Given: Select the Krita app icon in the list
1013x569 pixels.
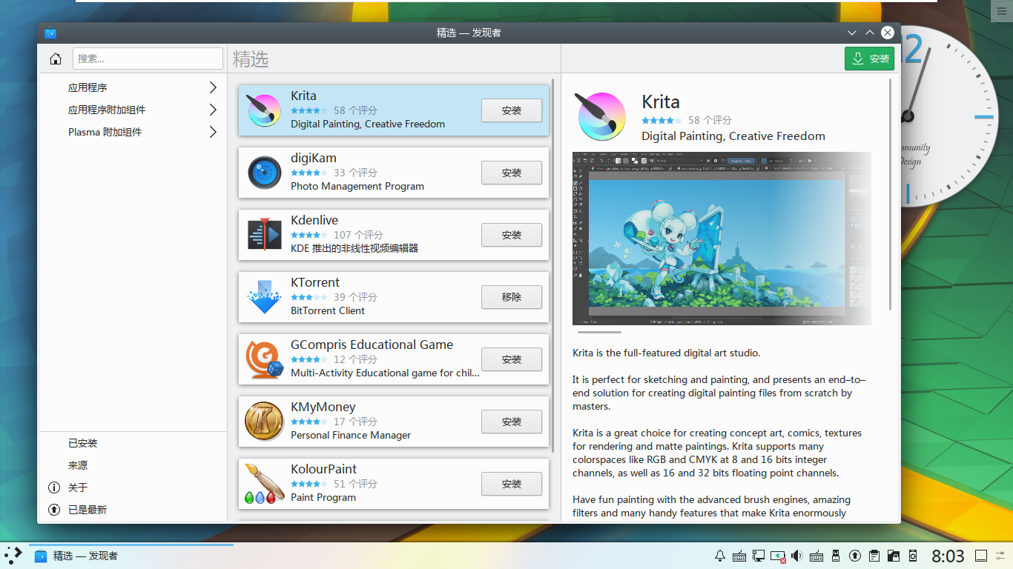Looking at the screenshot, I should [264, 110].
